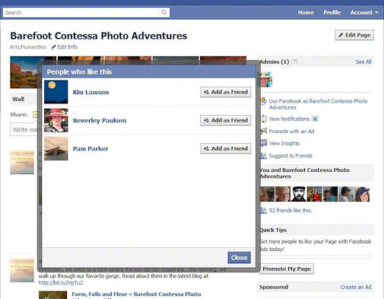384x299 pixels.
Task: Click the notifications count badge 6
Action: [315, 119]
